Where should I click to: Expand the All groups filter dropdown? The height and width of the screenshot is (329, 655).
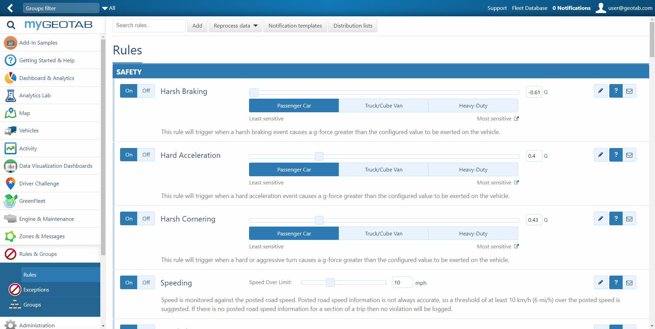click(x=109, y=8)
